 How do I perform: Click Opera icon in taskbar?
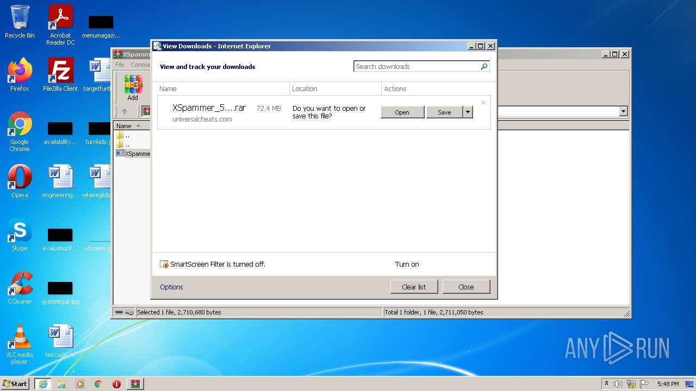(x=116, y=384)
